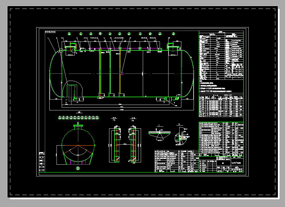Viewport: 285px width, 207px height.
Task: Select the leftmost nozzle balloon callout above the tank
Action: click(x=69, y=33)
